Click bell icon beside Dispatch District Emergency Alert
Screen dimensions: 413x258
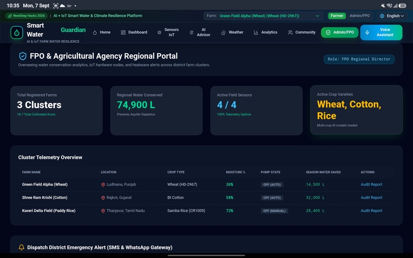pyautogui.click(x=22, y=247)
